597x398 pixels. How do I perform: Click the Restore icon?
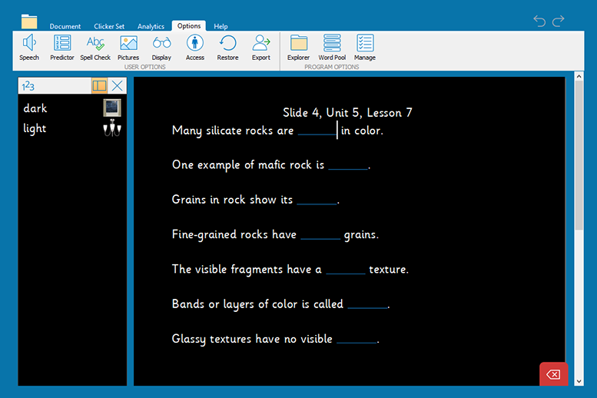click(227, 47)
